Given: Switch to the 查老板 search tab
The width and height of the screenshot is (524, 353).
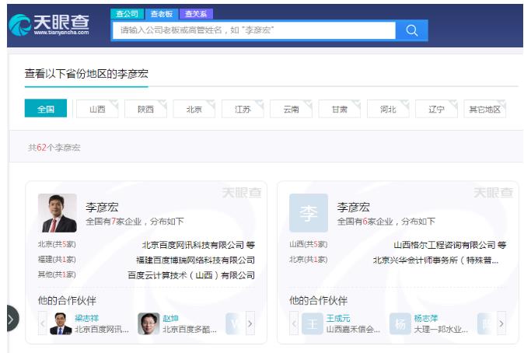Looking at the screenshot, I should point(162,14).
